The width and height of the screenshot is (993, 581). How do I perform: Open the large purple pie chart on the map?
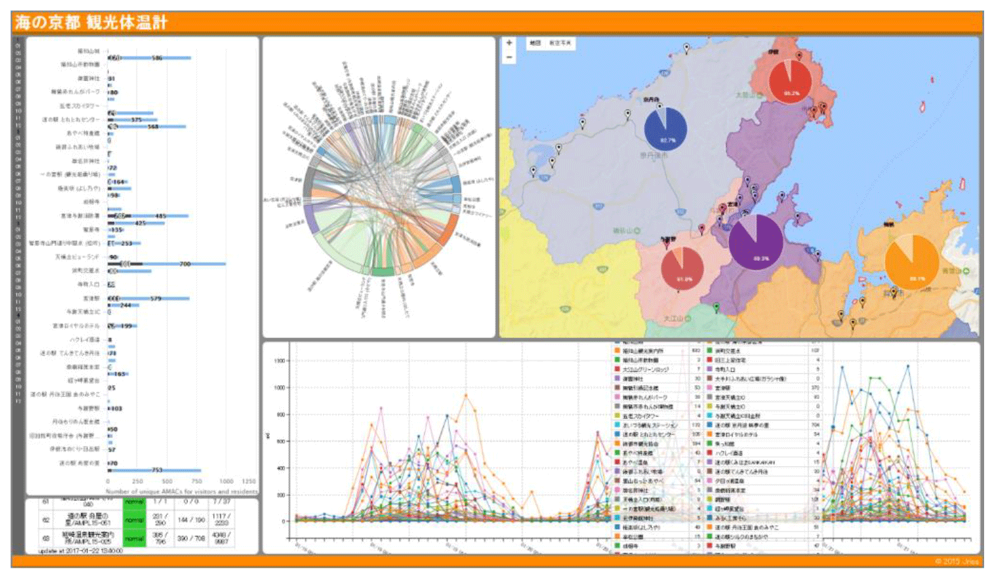coord(756,242)
